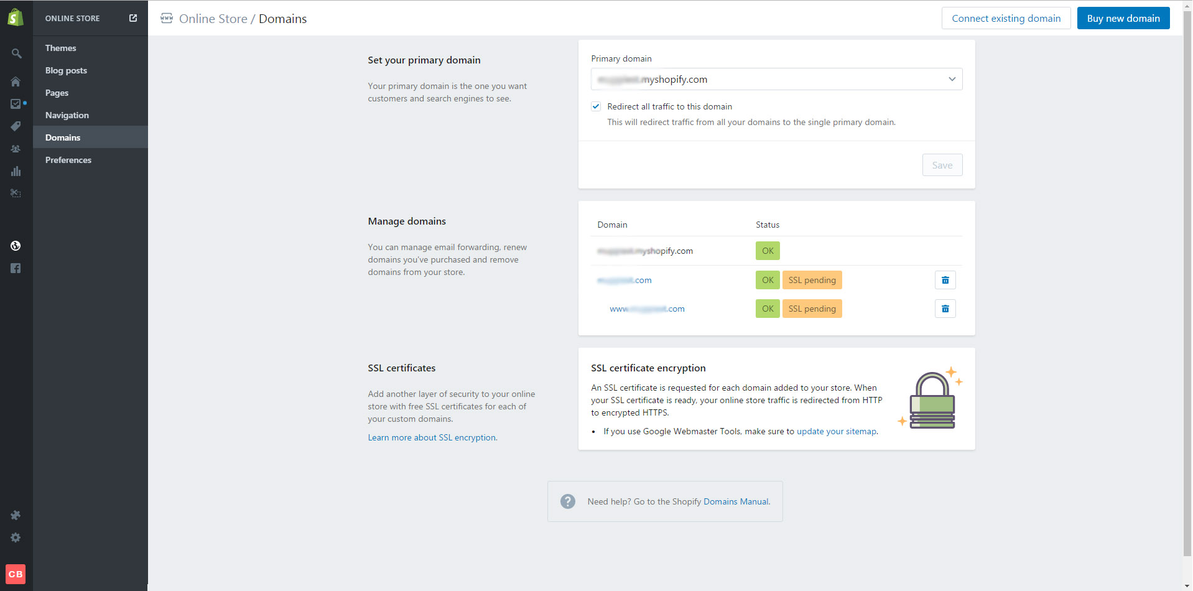Open Blog posts in the sidebar
1193x591 pixels.
click(x=66, y=70)
